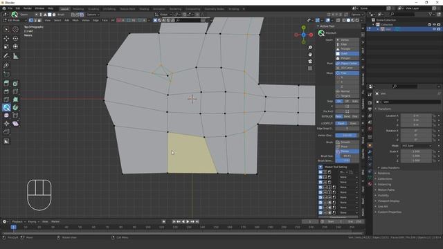Adjust the Vertex Distance slider
443x249 pixels.
click(347, 136)
